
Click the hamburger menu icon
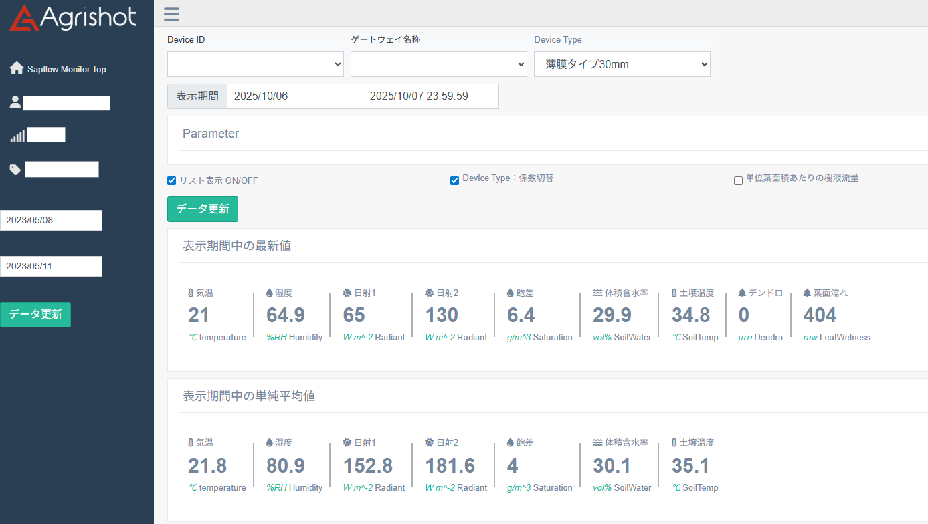(171, 14)
